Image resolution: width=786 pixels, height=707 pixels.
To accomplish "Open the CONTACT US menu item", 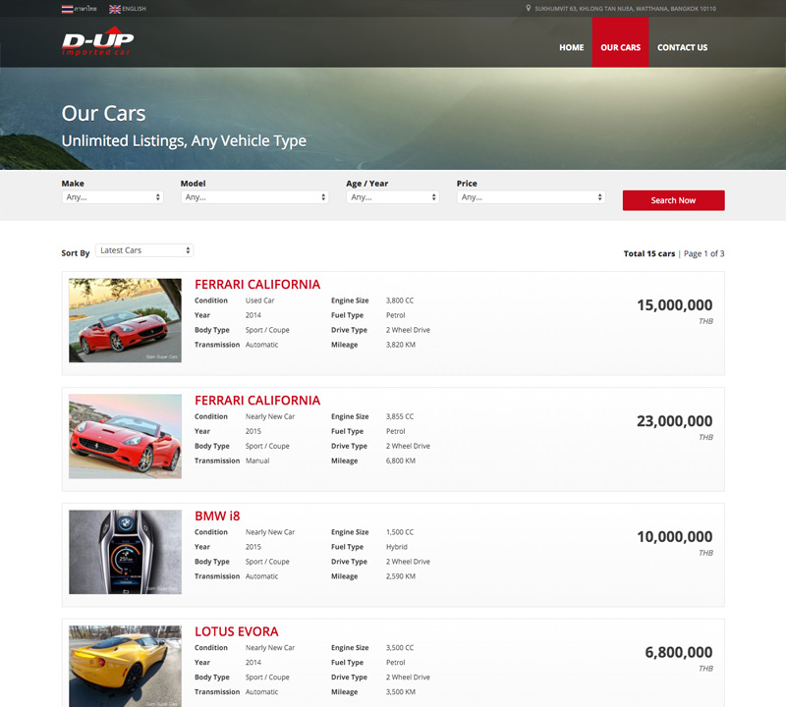I will (682, 47).
